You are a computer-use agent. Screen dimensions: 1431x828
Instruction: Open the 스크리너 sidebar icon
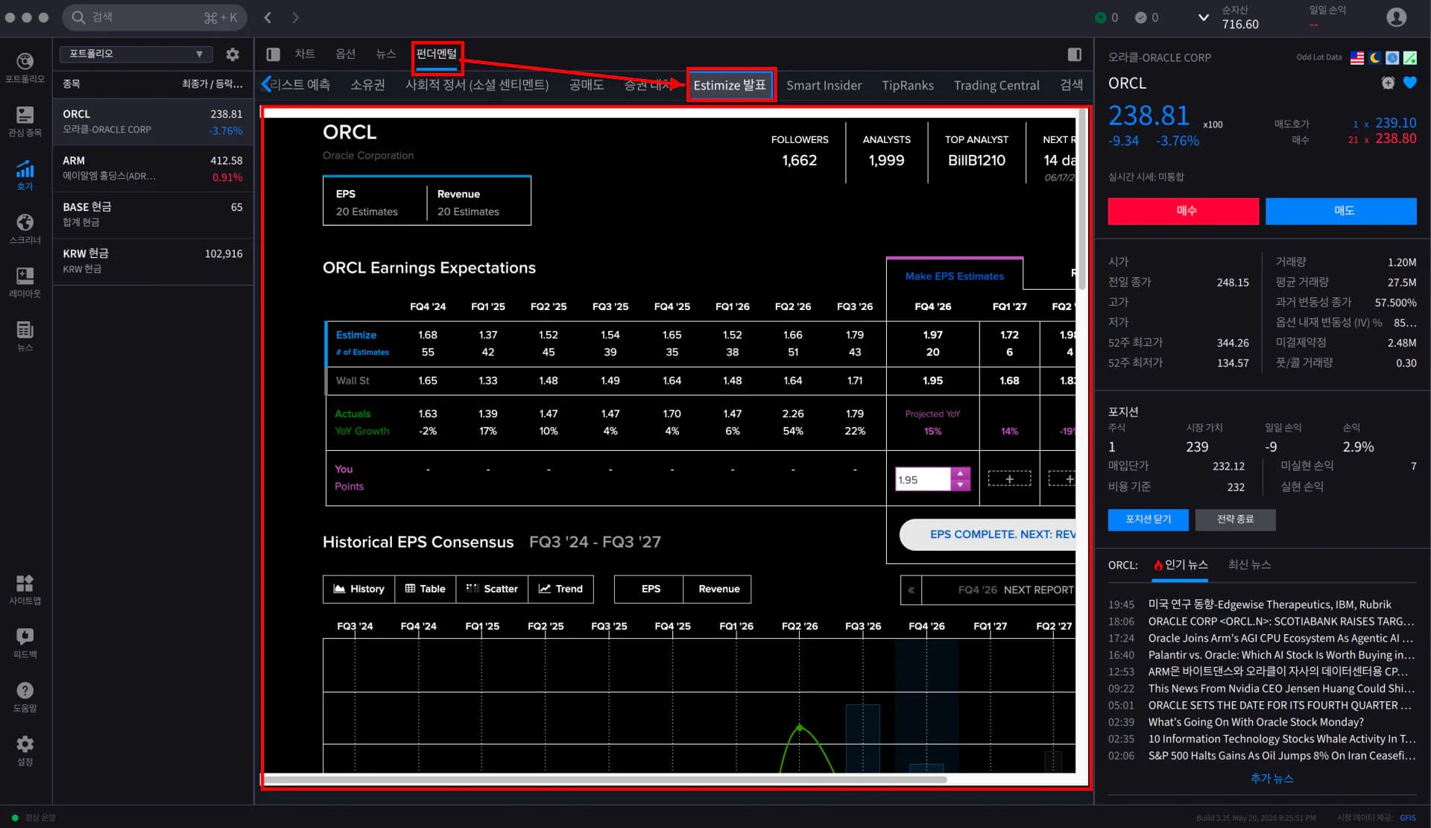pos(25,228)
